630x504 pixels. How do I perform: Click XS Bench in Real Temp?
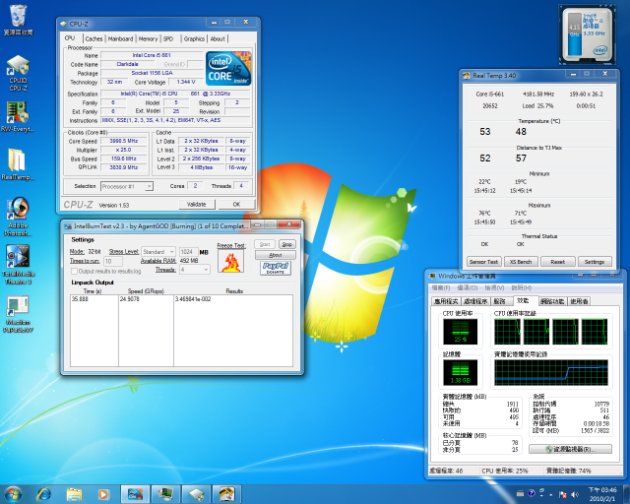click(x=521, y=262)
